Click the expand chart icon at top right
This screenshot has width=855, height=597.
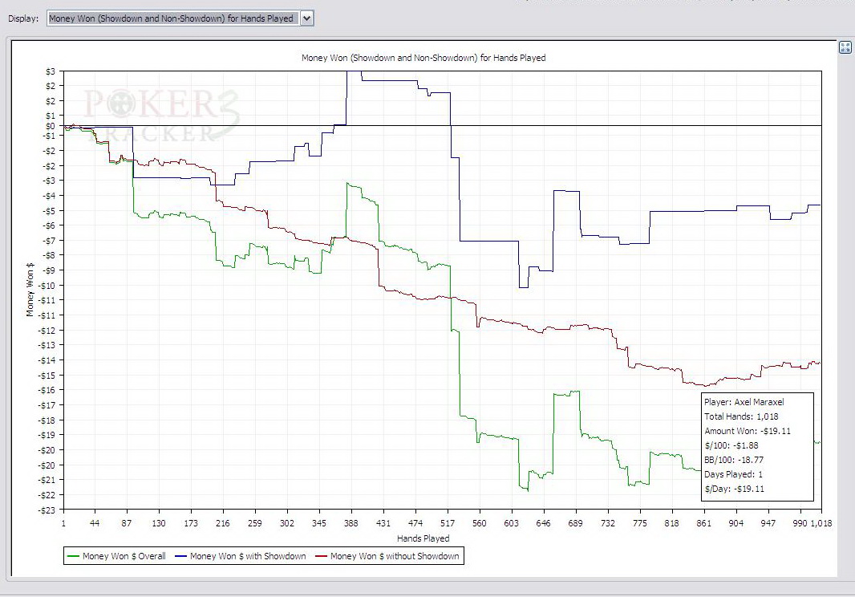[x=845, y=47]
